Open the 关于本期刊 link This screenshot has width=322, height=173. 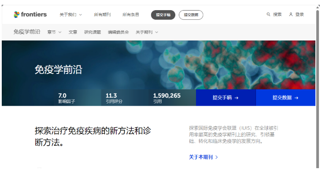(x=201, y=157)
